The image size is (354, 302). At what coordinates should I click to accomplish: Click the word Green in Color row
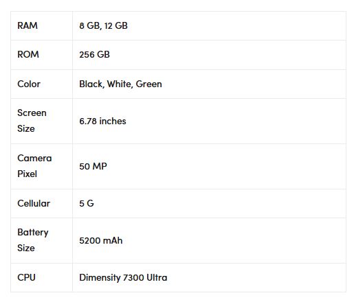149,84
